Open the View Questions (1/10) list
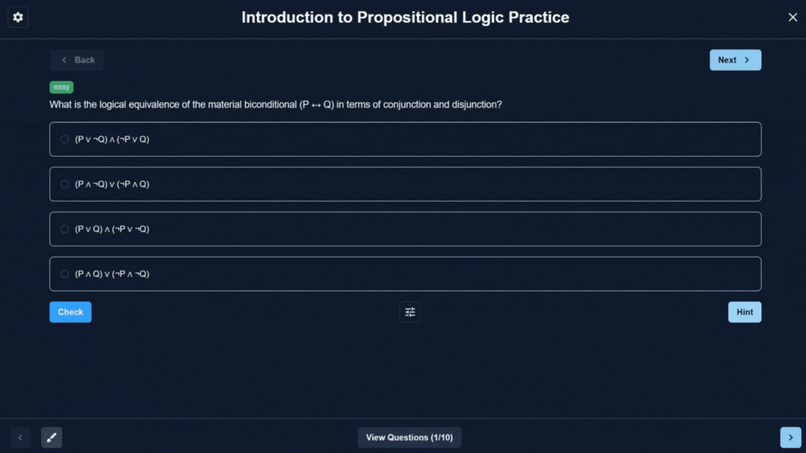This screenshot has height=453, width=806. click(409, 437)
